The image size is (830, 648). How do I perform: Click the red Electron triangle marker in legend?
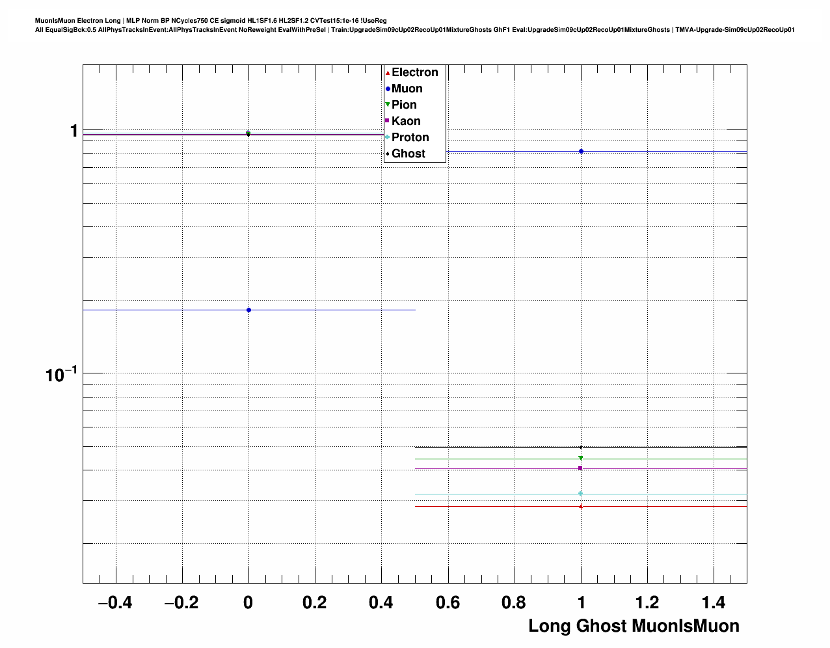(388, 73)
